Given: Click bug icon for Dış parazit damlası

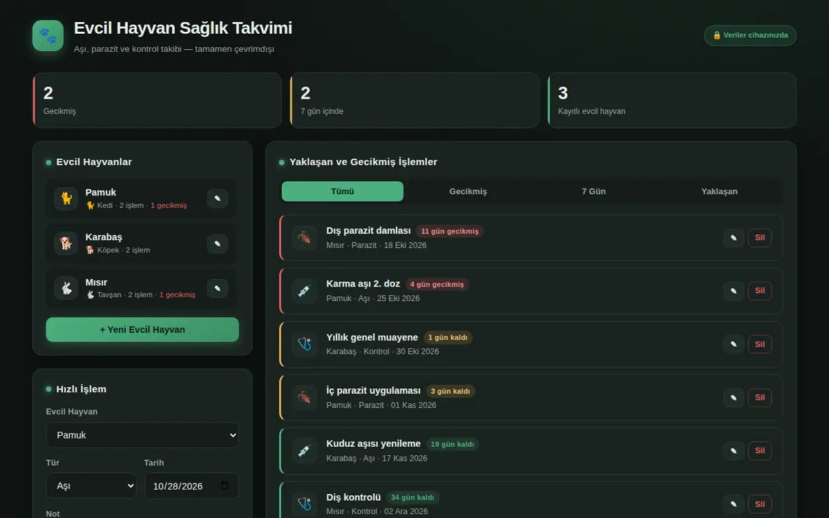Looking at the screenshot, I should click(x=304, y=238).
